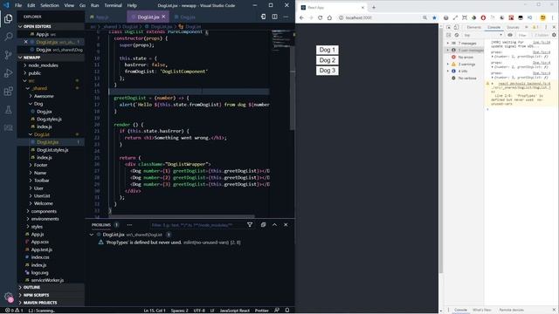This screenshot has width=559, height=314.
Task: Click the browser Back arrow
Action: [301, 17]
